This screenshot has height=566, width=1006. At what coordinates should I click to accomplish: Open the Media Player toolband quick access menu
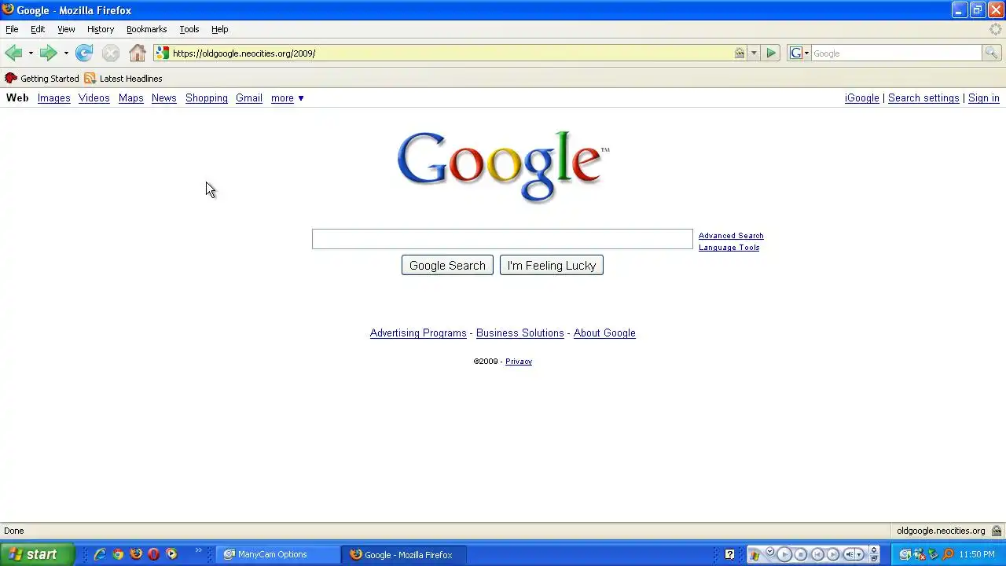point(770,551)
